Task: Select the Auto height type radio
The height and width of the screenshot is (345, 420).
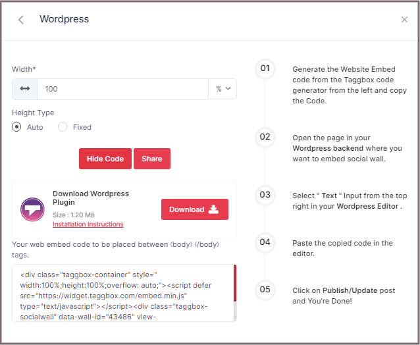Action: point(17,127)
